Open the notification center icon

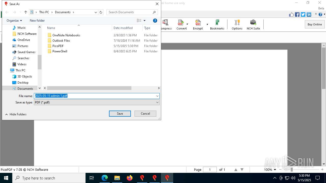[x=318, y=178]
